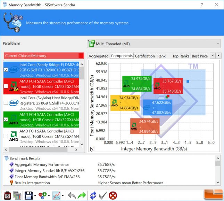Click the yellow 34.974GB/s chart label
Screen dimensions: 224x201
[125, 103]
